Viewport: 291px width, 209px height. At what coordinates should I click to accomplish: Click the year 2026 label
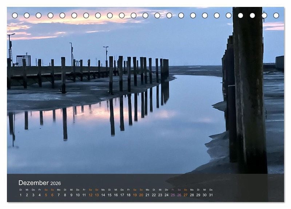(x=56, y=184)
